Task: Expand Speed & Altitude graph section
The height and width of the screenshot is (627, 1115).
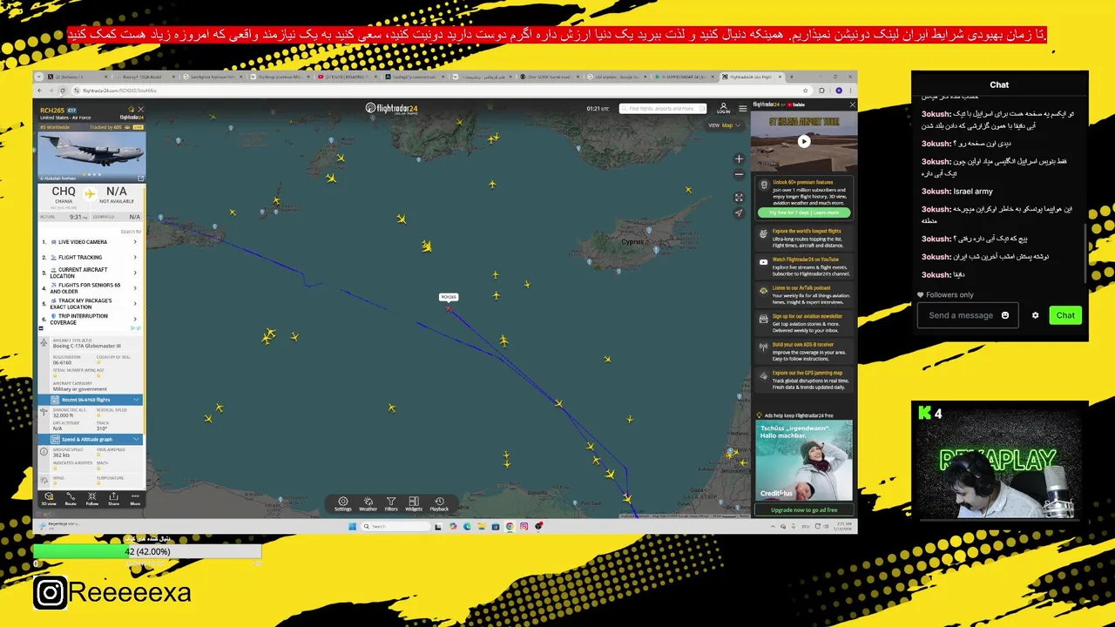Action: click(x=91, y=439)
